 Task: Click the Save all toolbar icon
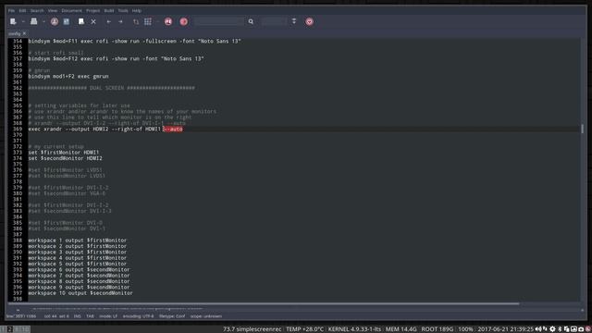(x=67, y=21)
